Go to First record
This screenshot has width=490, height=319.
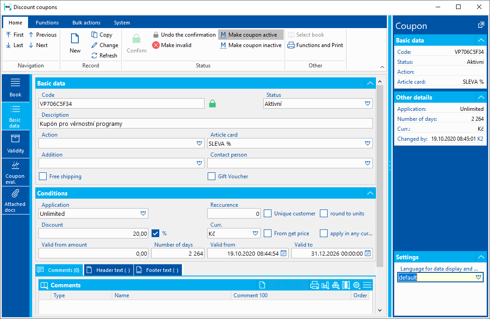point(14,35)
